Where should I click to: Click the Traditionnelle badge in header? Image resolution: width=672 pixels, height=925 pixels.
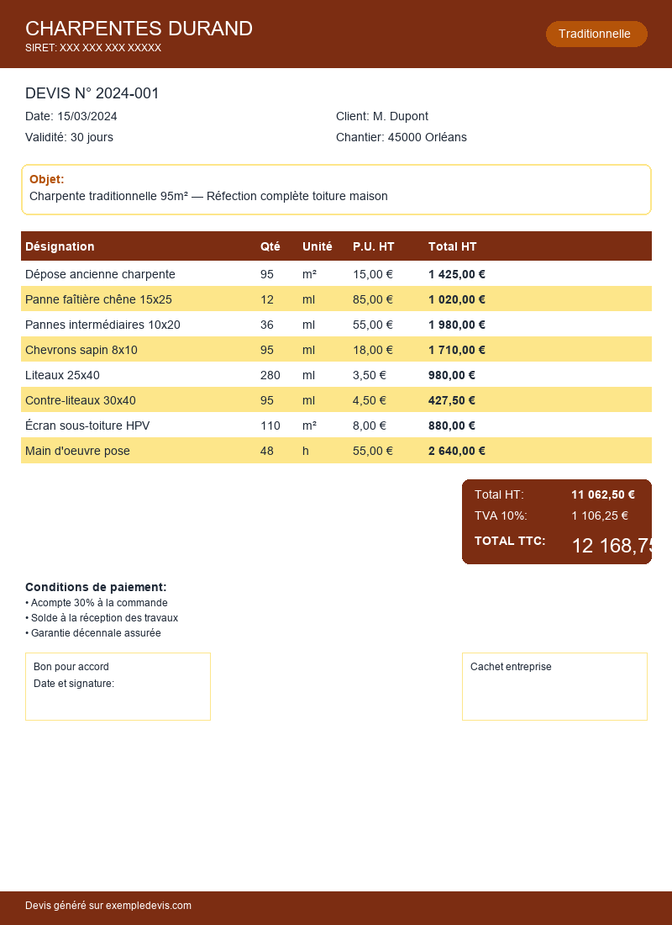[596, 34]
